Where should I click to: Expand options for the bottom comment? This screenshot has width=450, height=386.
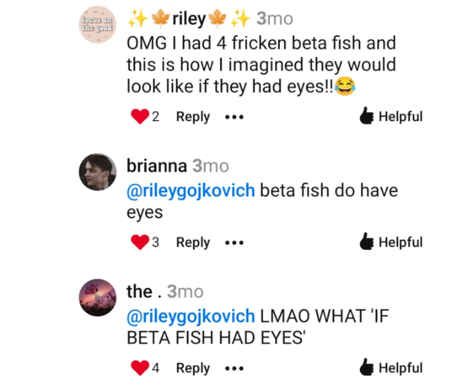tap(235, 369)
